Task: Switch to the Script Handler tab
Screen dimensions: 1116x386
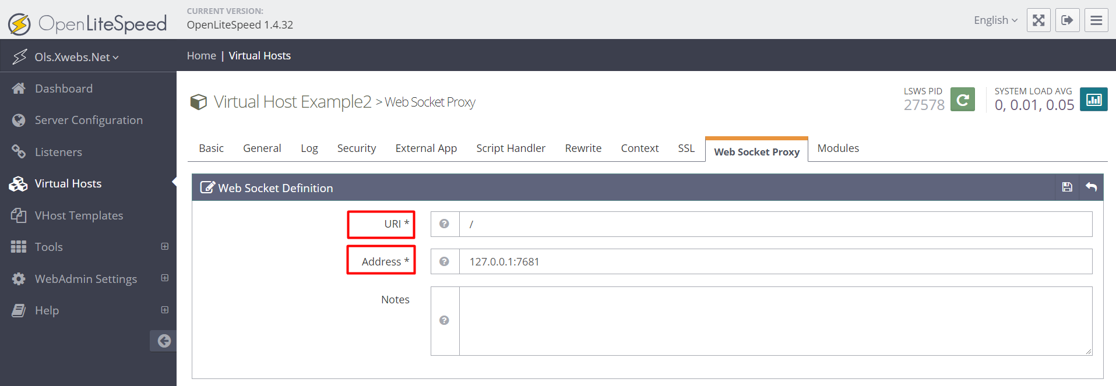Action: (x=511, y=148)
